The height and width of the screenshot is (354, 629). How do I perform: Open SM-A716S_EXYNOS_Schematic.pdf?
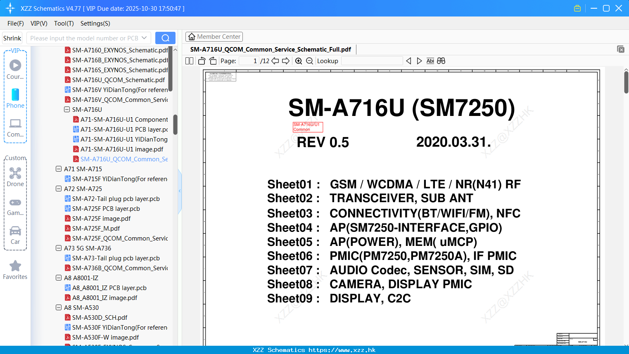116,70
